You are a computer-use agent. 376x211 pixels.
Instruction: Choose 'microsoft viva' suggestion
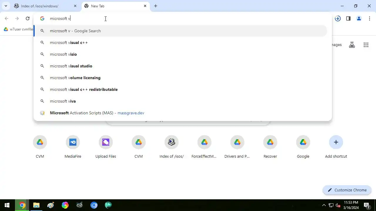[x=180, y=101]
